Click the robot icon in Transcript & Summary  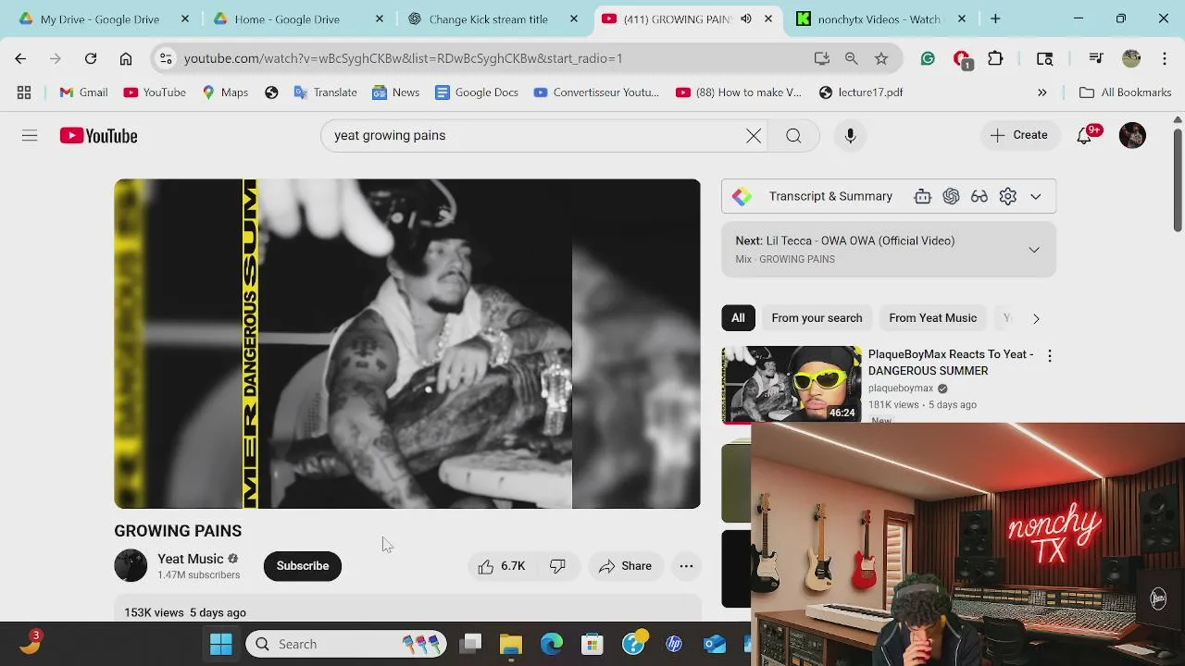tap(922, 196)
